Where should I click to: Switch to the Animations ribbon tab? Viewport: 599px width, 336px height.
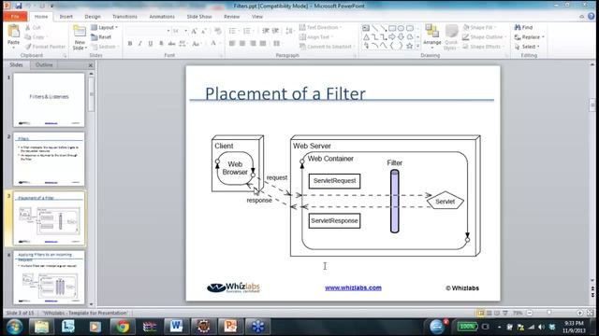click(x=162, y=17)
